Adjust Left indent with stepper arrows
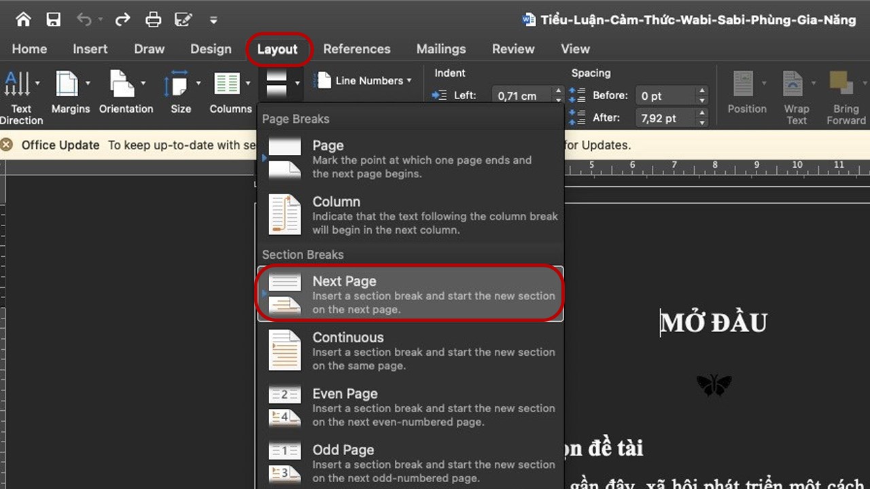The width and height of the screenshot is (870, 489). [559, 96]
